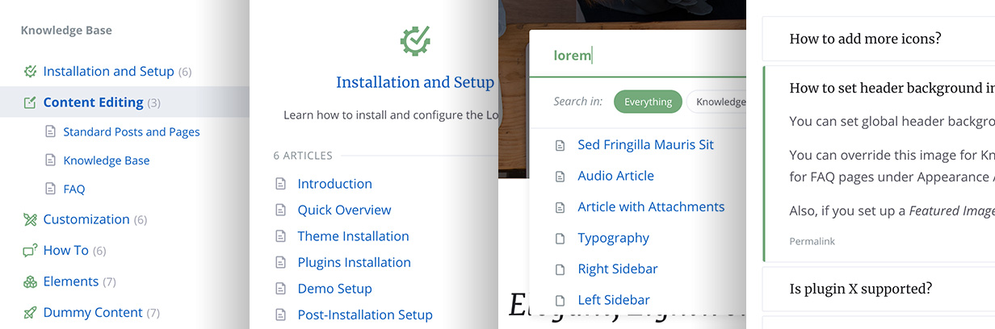The image size is (995, 329).
Task: Click the Permalink link in the FAQ answer
Action: click(812, 241)
